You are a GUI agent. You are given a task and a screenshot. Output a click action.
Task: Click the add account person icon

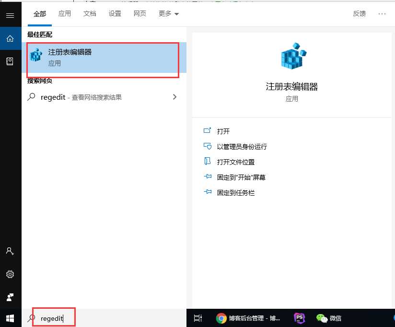(x=10, y=251)
